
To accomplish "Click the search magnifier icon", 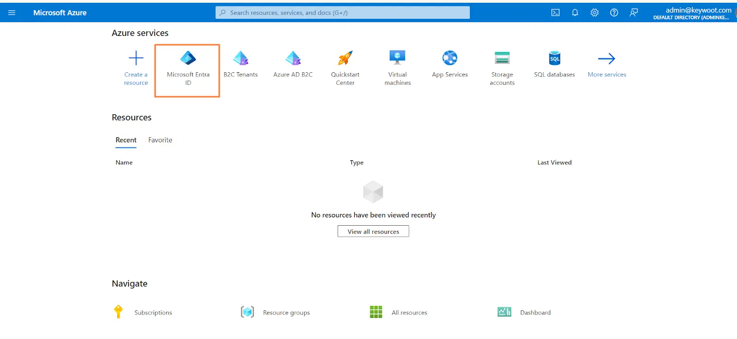I will [223, 12].
